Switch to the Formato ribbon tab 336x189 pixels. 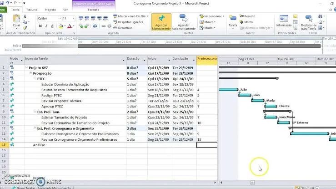point(93,10)
